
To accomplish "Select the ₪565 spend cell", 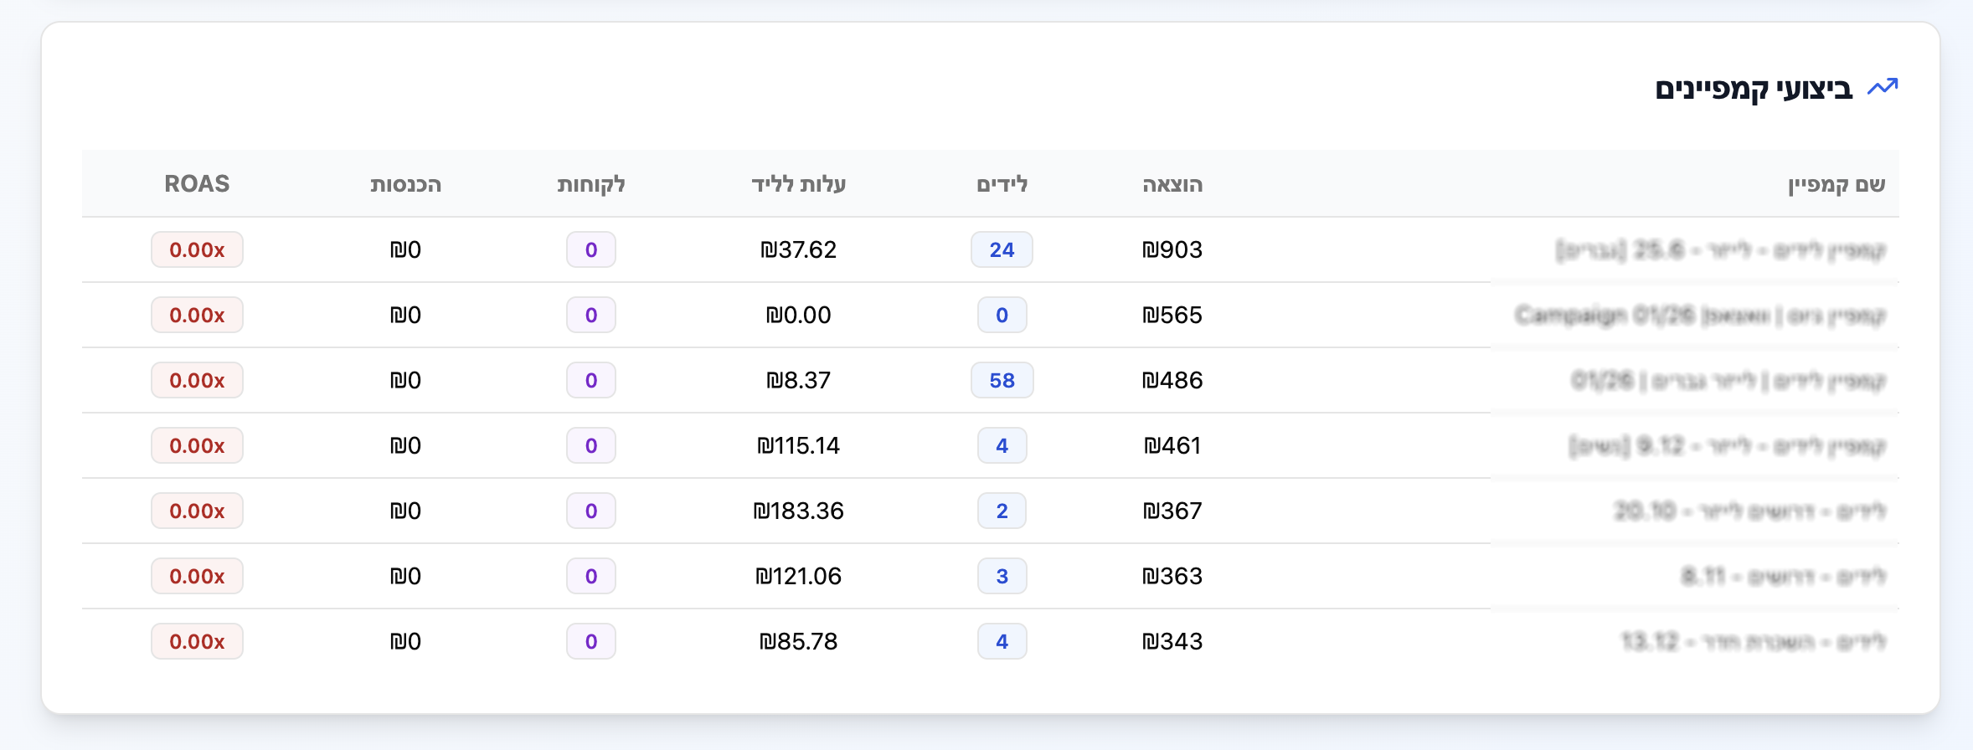I will [x=1172, y=315].
